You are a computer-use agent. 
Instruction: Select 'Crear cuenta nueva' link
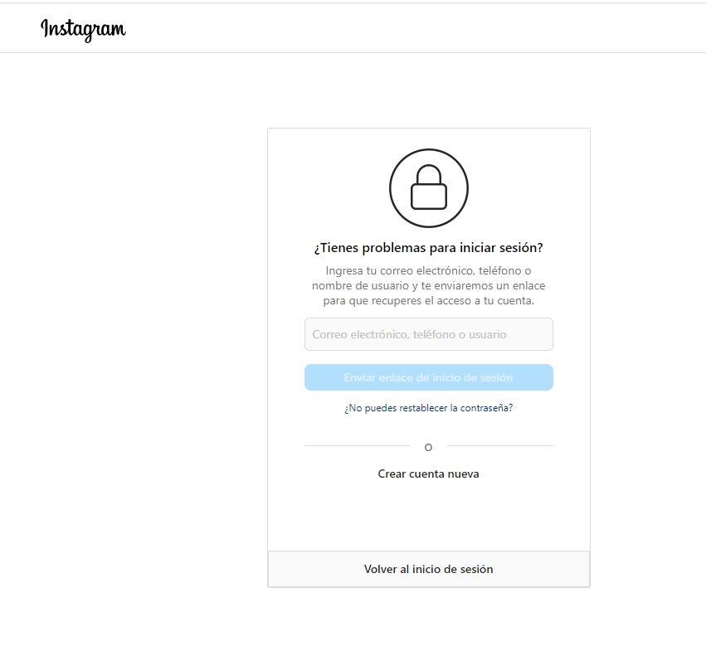[428, 474]
